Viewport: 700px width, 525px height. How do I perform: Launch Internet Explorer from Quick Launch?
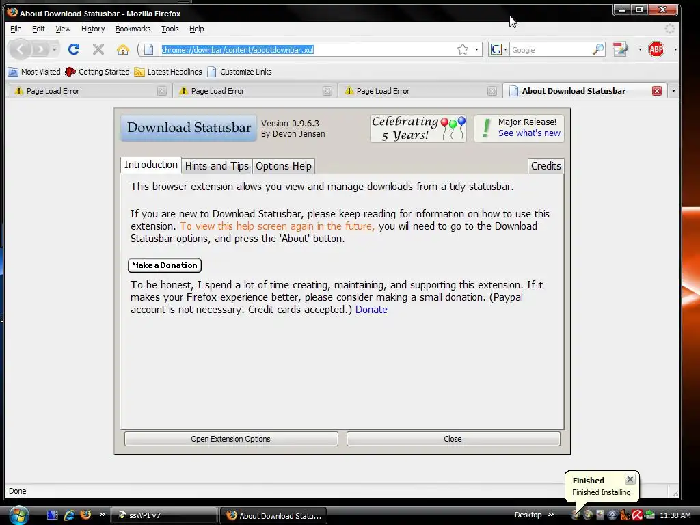pyautogui.click(x=69, y=515)
